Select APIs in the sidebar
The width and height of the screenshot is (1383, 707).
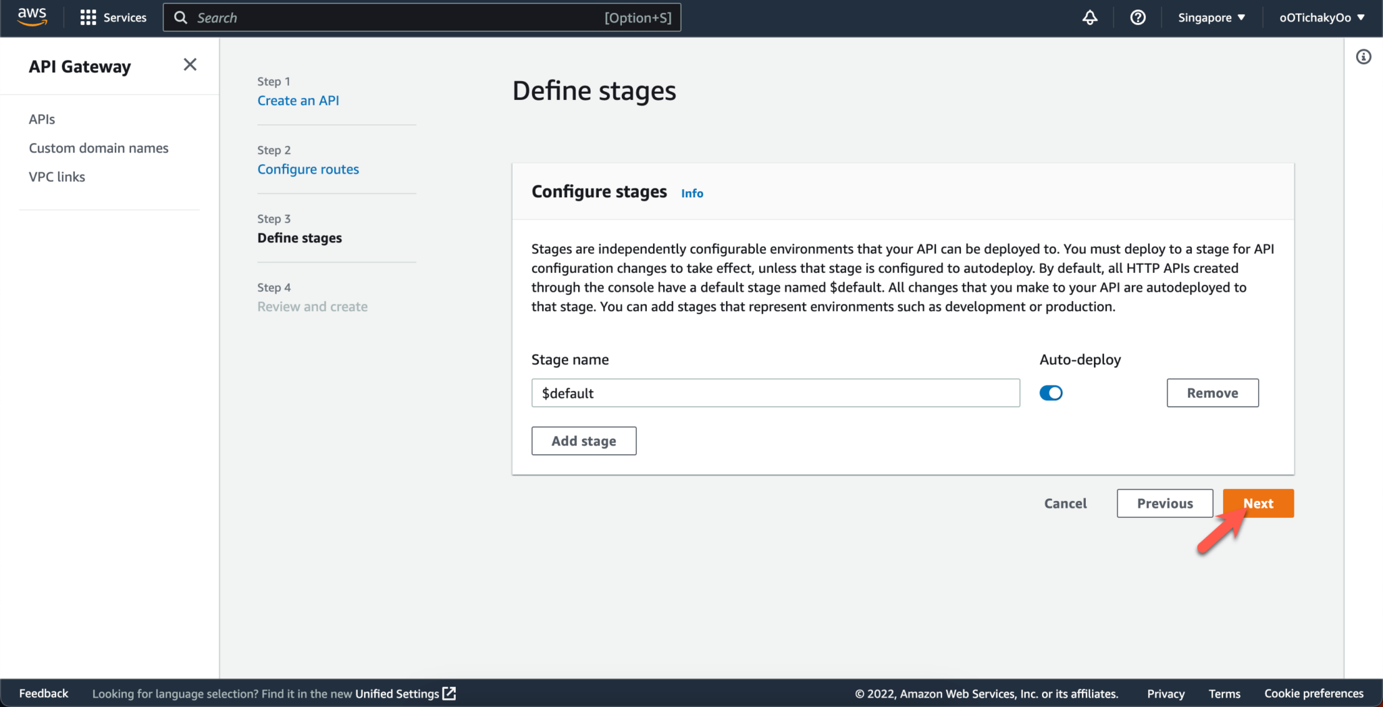[x=42, y=119]
